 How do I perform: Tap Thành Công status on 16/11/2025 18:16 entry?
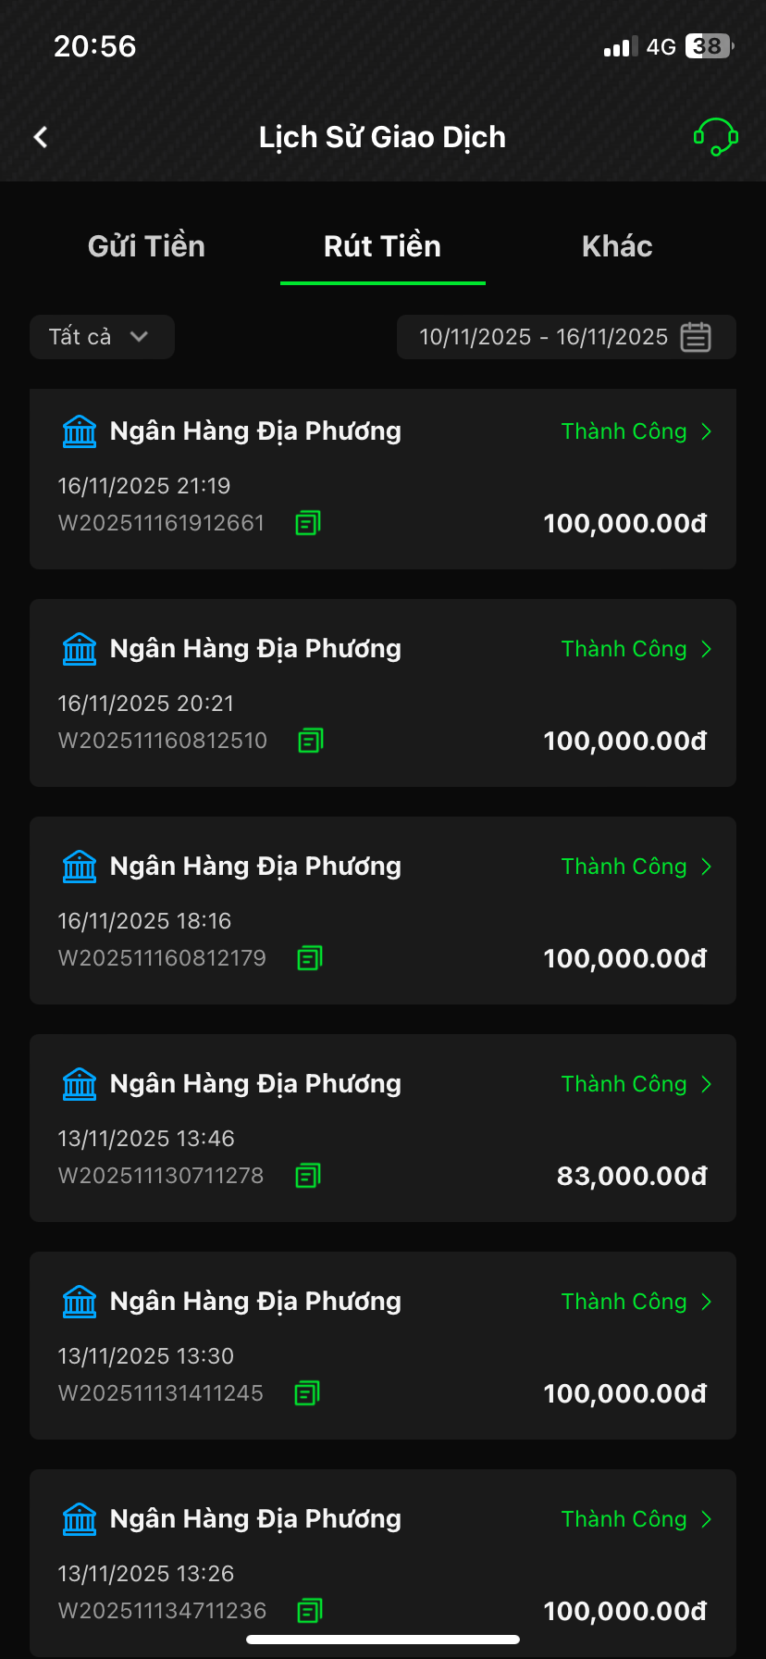pyautogui.click(x=624, y=867)
